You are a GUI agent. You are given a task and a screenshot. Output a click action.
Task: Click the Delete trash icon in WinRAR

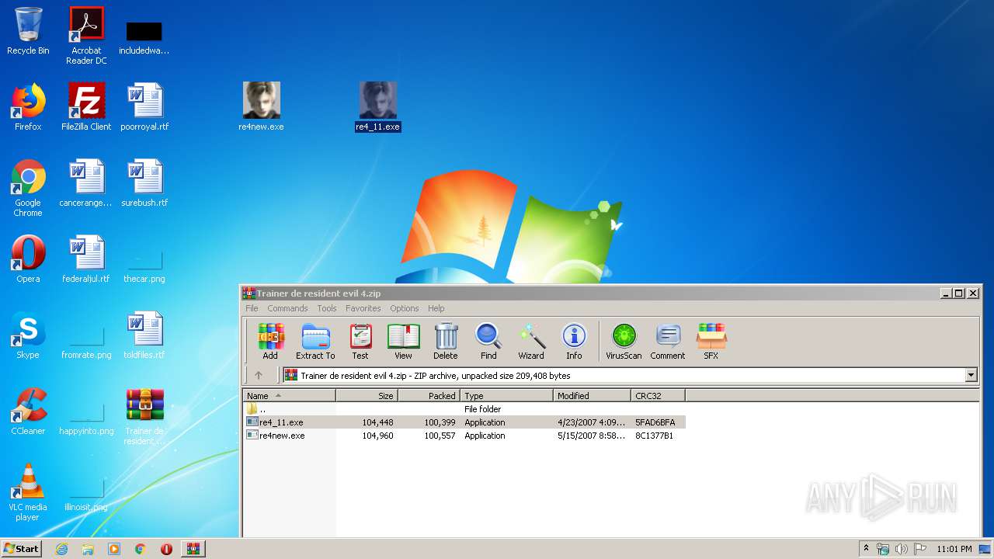(x=445, y=342)
